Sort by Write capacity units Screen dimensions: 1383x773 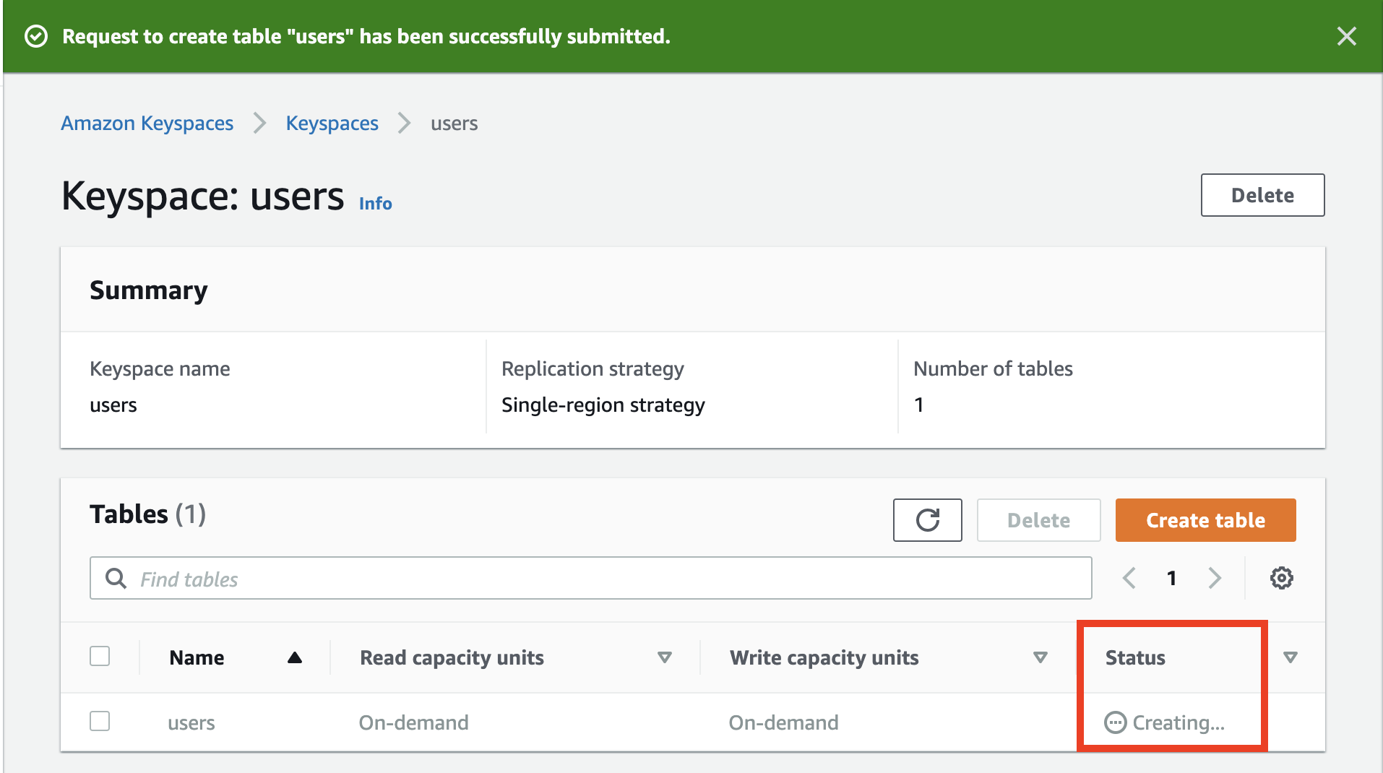(1041, 657)
